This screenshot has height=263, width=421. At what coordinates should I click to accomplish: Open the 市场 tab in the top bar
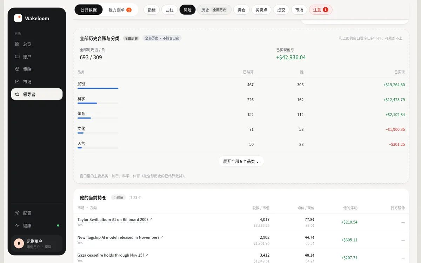[299, 10]
